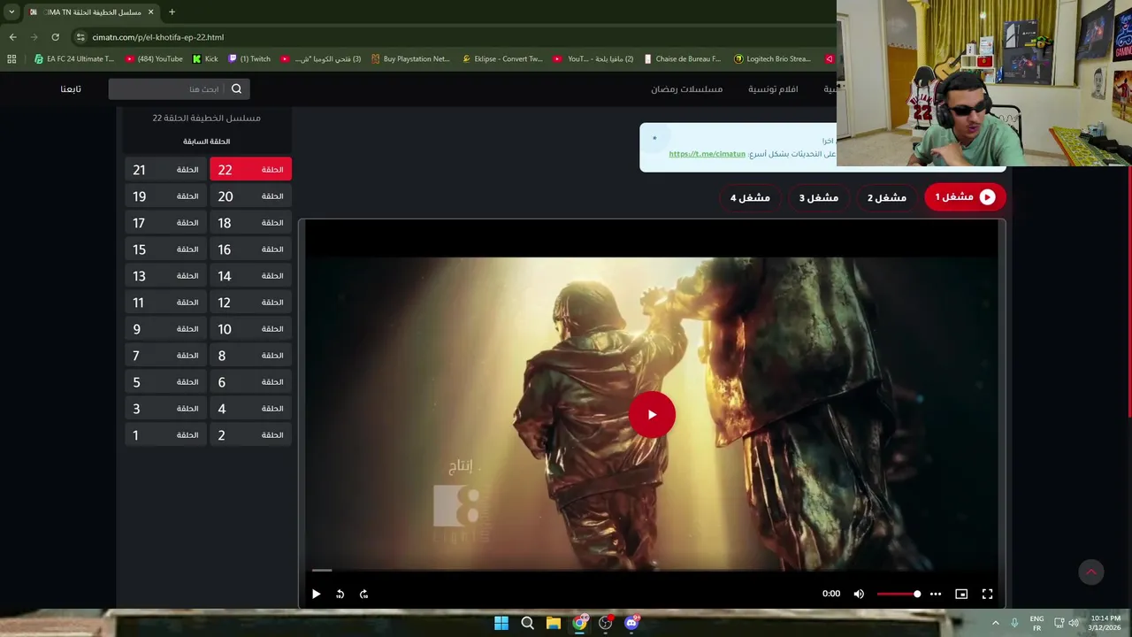Open the (484) YouTube bookmark
This screenshot has height=637, width=1132.
154,59
